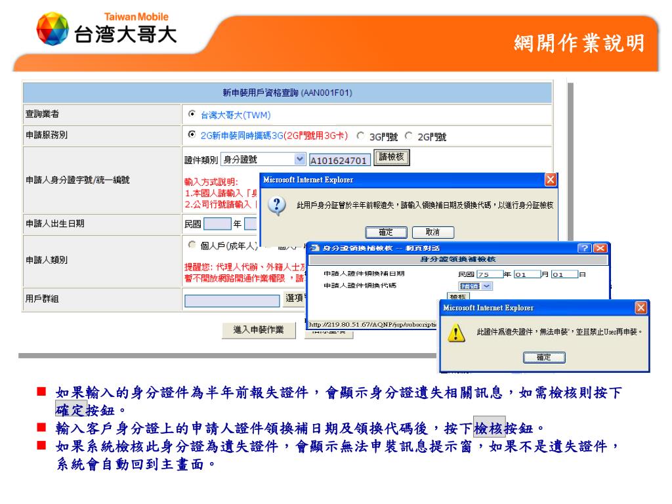Select 個人戶(成年人) applicant type radio
Screen dimensions: 672x504
(192, 245)
